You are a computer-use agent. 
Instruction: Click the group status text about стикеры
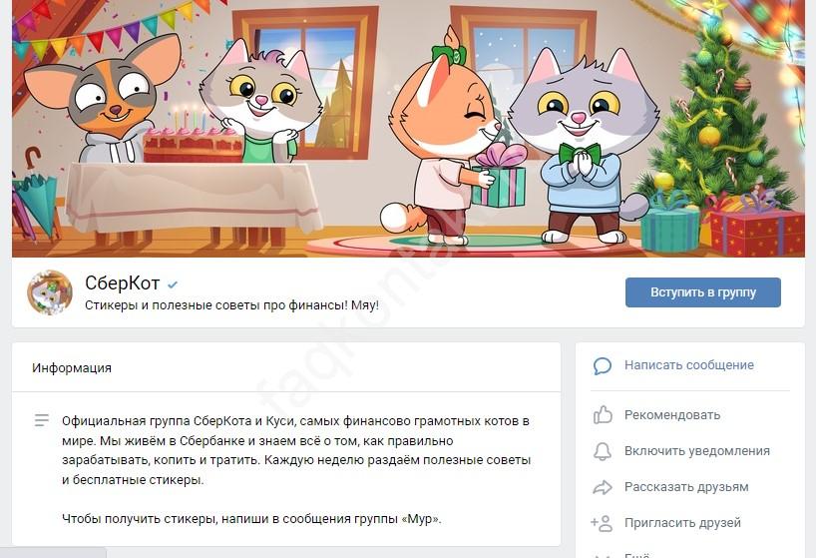pos(231,305)
